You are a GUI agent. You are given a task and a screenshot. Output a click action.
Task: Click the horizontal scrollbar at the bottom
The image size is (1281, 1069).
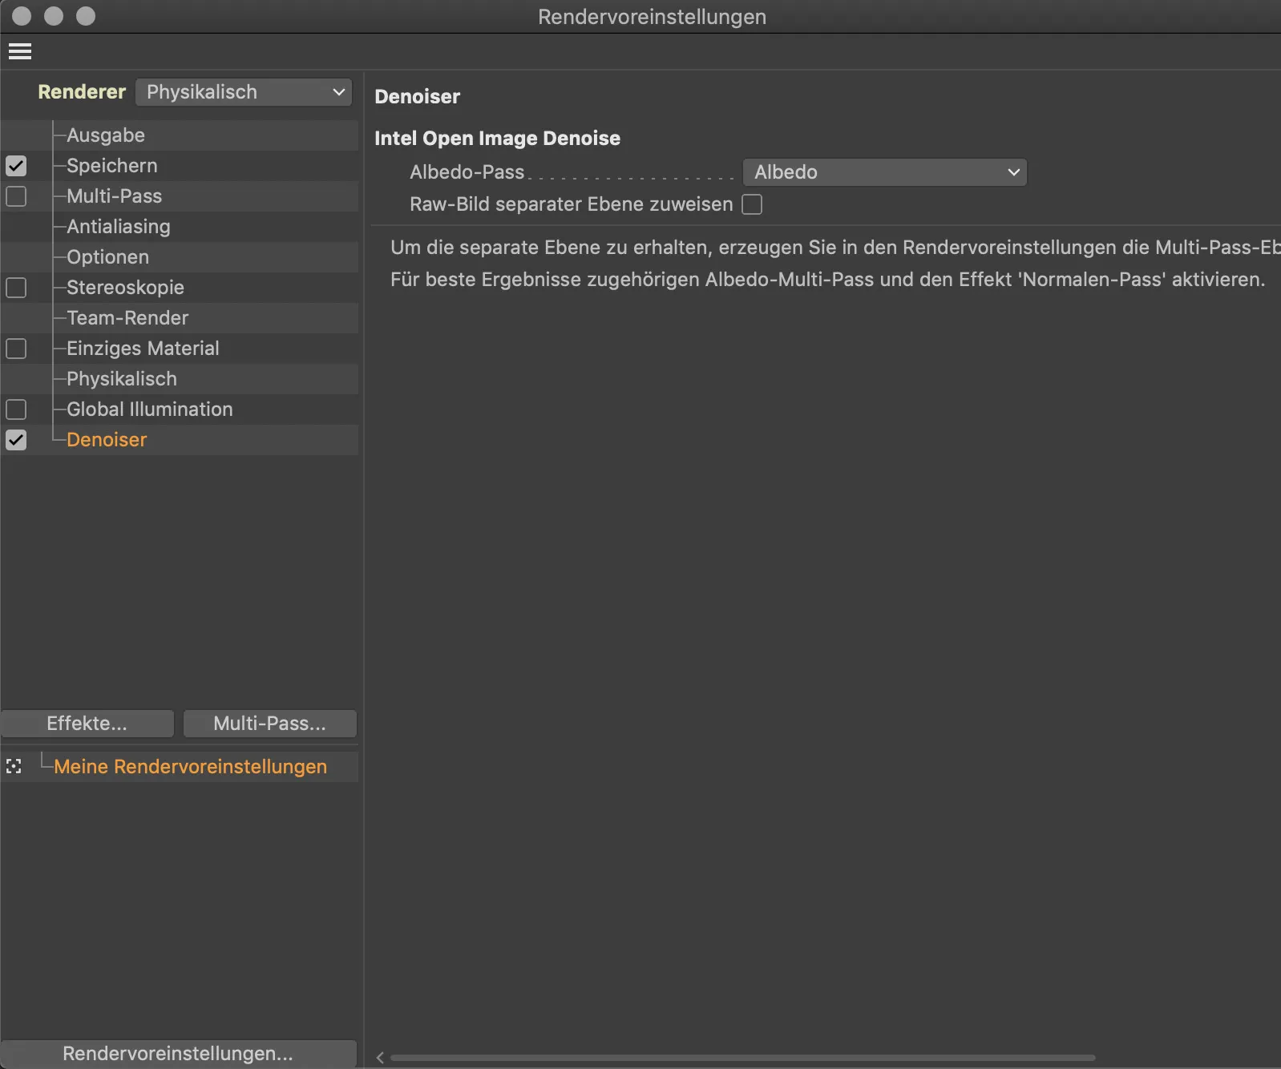pyautogui.click(x=742, y=1058)
